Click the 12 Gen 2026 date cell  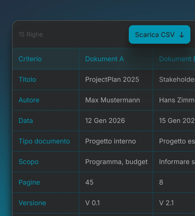click(105, 121)
